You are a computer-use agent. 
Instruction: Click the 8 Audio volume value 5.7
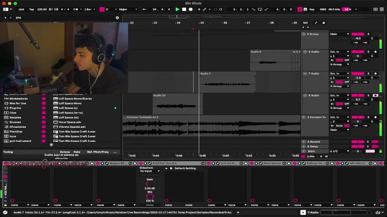(x=358, y=99)
